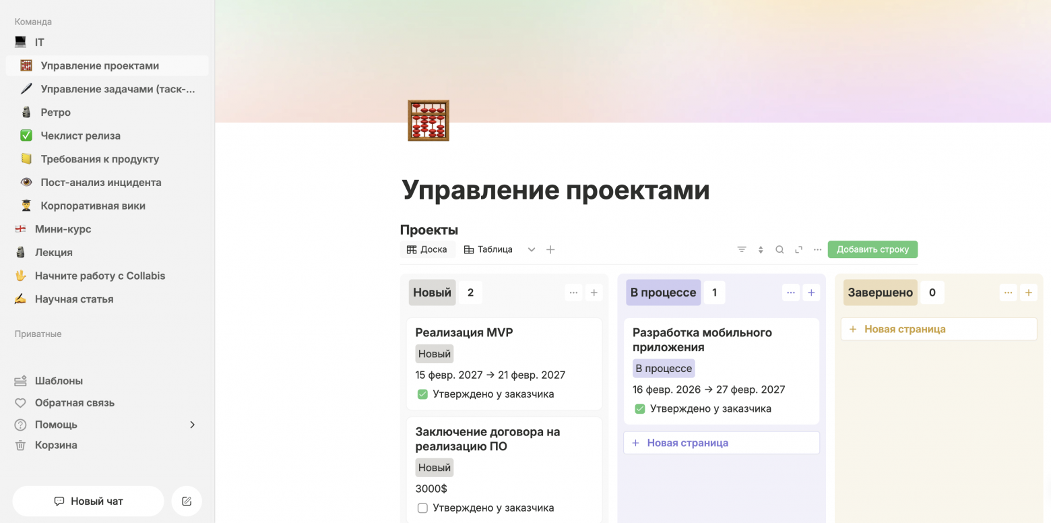Open Управление проектами in sidebar
Screen dimensions: 1051x523
click(107, 66)
